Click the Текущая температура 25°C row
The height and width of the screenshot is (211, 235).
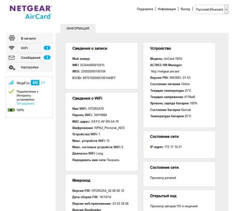tap(171, 90)
